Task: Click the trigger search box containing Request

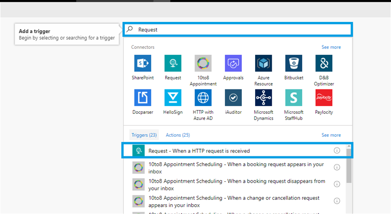Action: tap(237, 29)
